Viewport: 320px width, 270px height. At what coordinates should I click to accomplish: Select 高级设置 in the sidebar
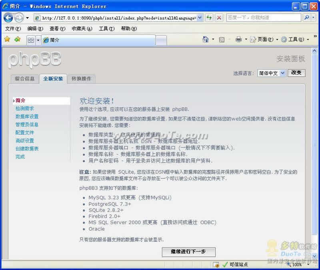coord(25,141)
